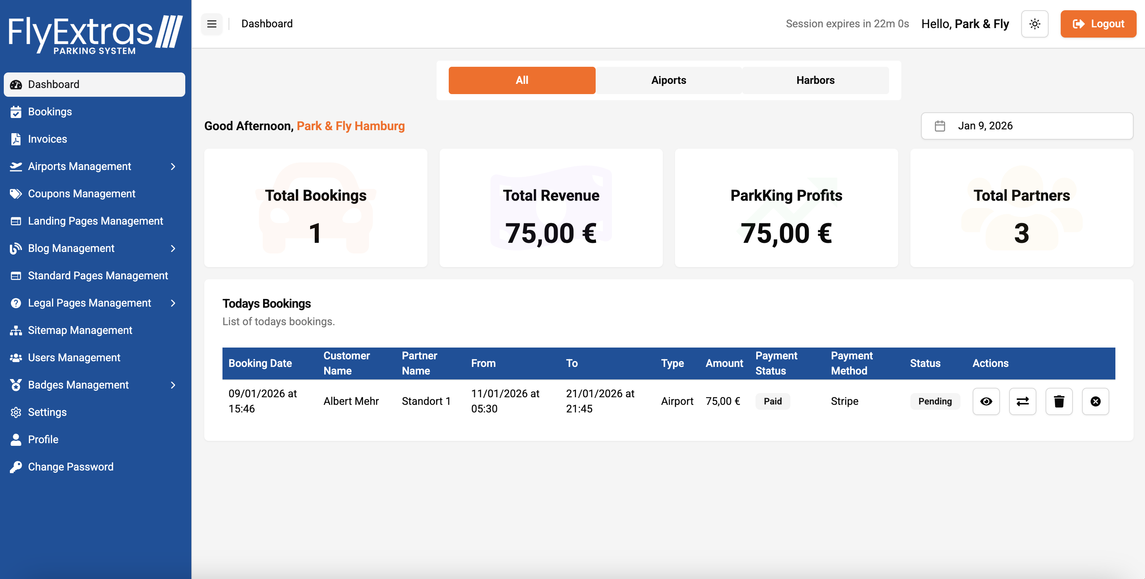
Task: Cancel the booking using the circle-x icon
Action: 1095,401
